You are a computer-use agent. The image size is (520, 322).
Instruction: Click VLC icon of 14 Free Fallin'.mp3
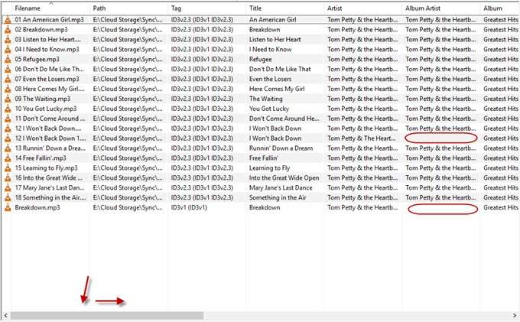(8, 158)
